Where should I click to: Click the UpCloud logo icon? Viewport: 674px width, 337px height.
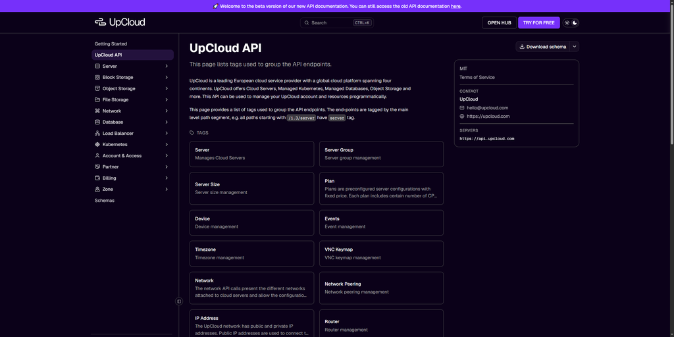100,22
